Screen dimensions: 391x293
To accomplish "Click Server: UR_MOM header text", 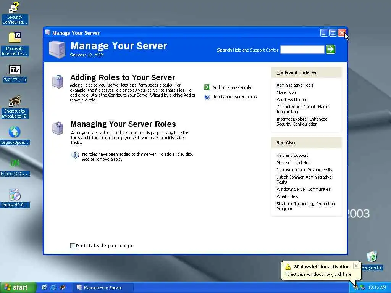I will tap(87, 55).
